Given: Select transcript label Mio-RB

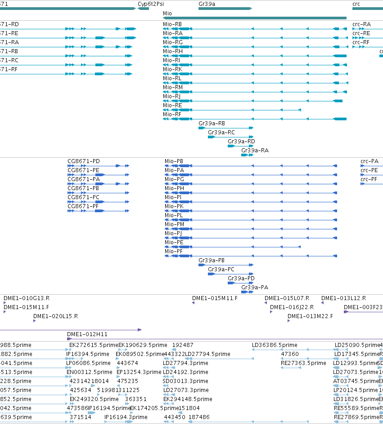Looking at the screenshot, I should (172, 24).
